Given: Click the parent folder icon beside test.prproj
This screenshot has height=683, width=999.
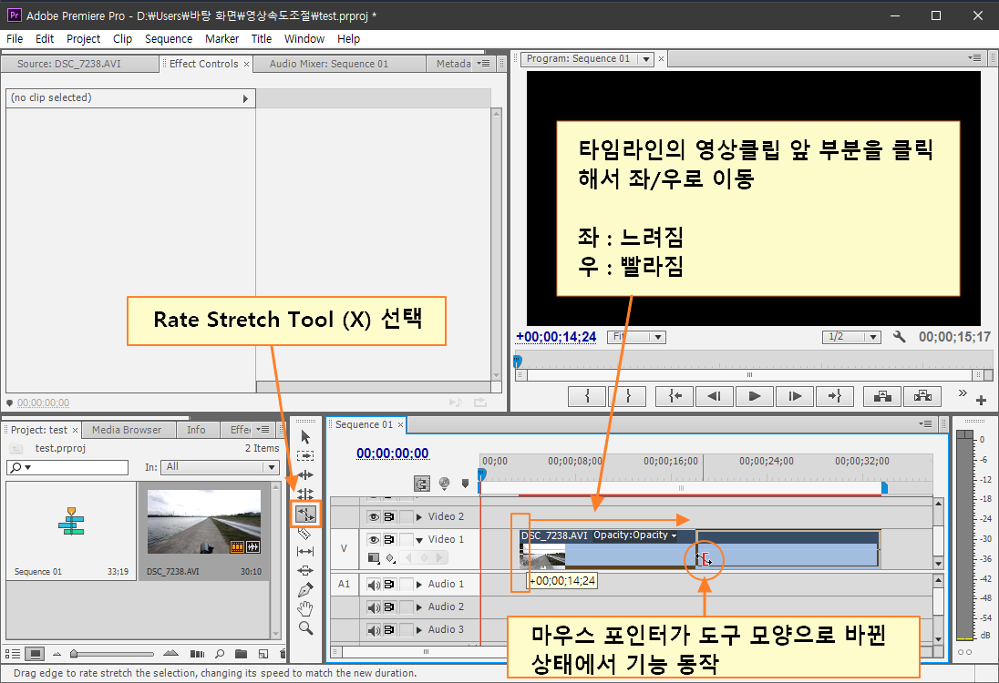Looking at the screenshot, I should pyautogui.click(x=15, y=448).
